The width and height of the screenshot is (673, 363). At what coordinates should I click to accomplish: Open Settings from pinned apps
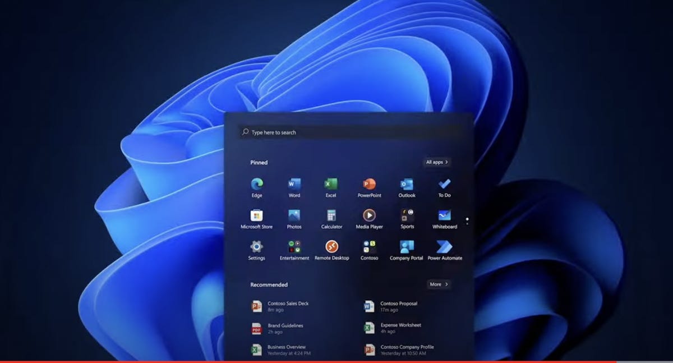tap(256, 250)
